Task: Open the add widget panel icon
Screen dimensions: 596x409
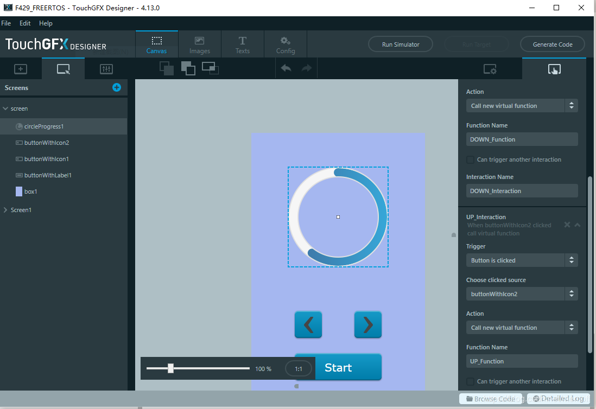Action: coord(21,69)
